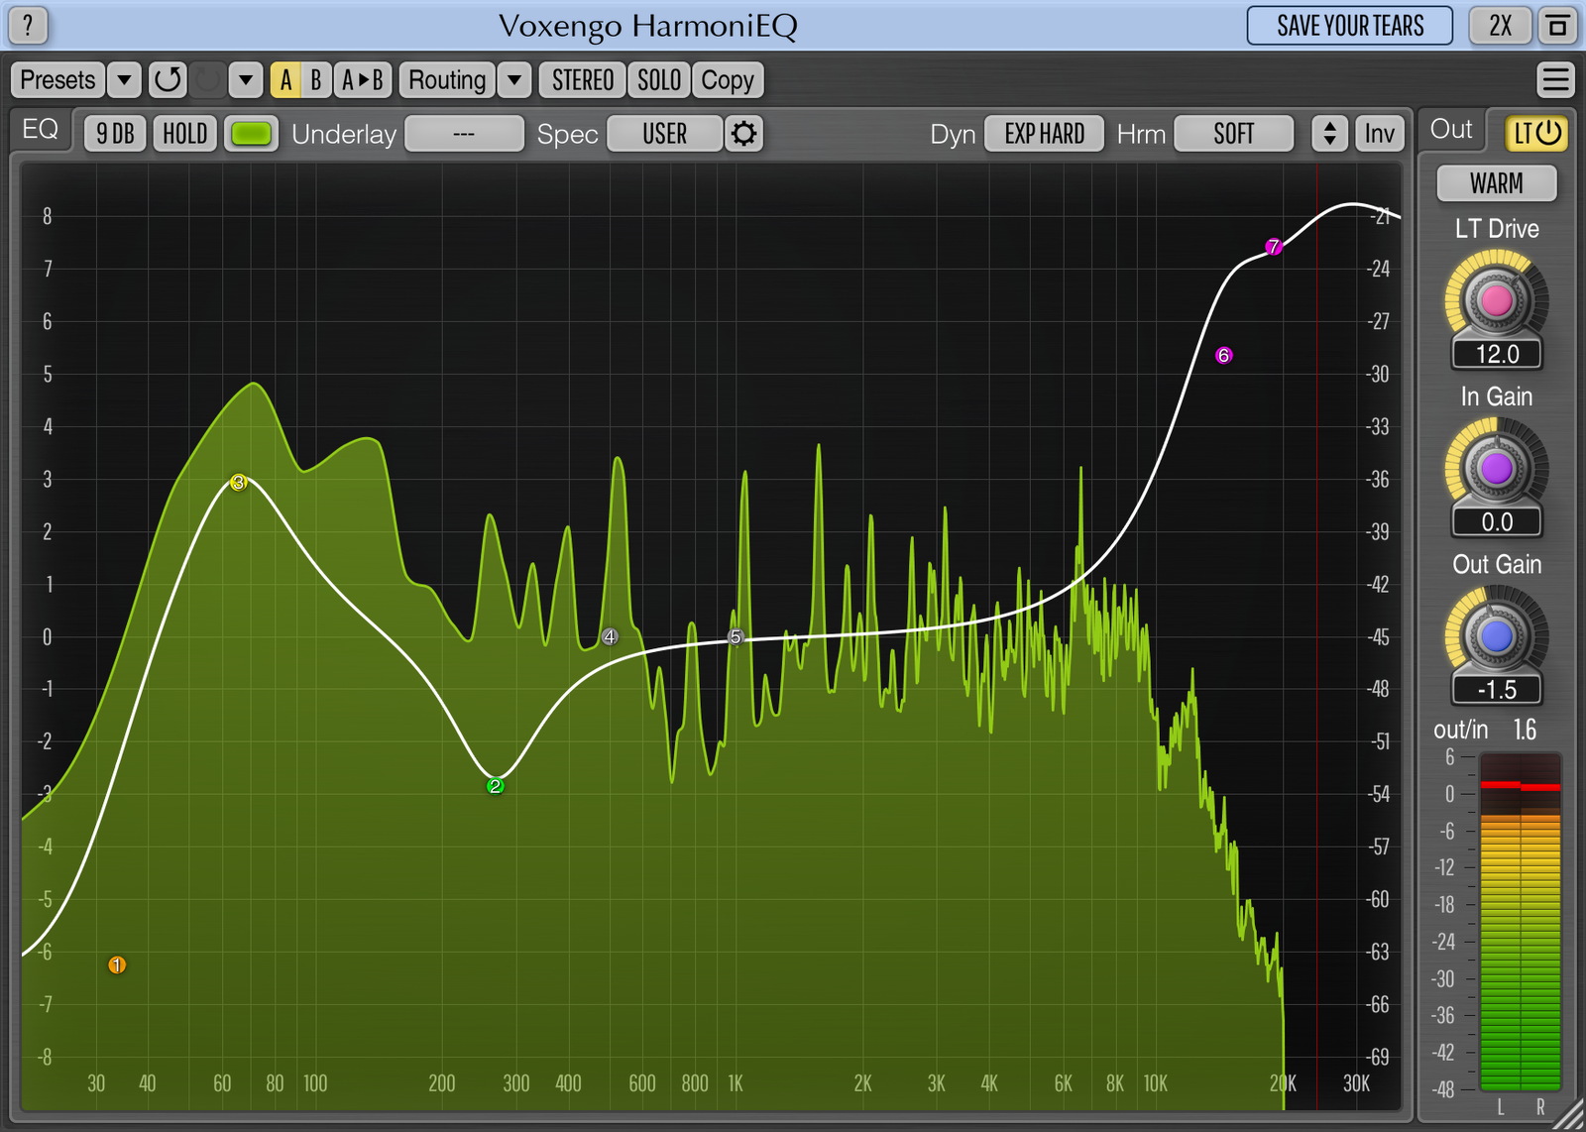Click the window resize icon beside 2X
Screen dimensions: 1586x1132
(x=1557, y=26)
